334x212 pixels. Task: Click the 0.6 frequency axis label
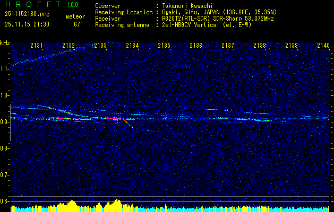click(x=4, y=201)
